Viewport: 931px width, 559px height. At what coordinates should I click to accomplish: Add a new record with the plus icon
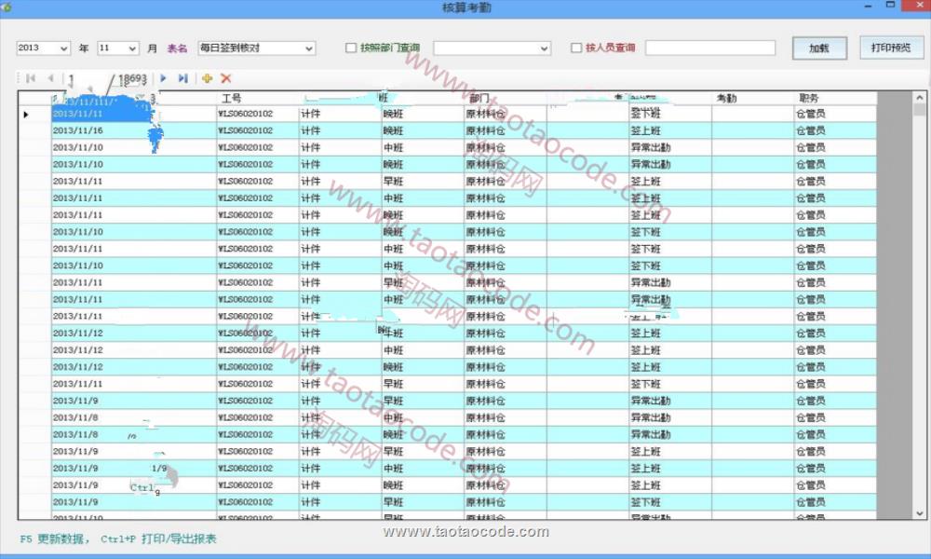(207, 79)
